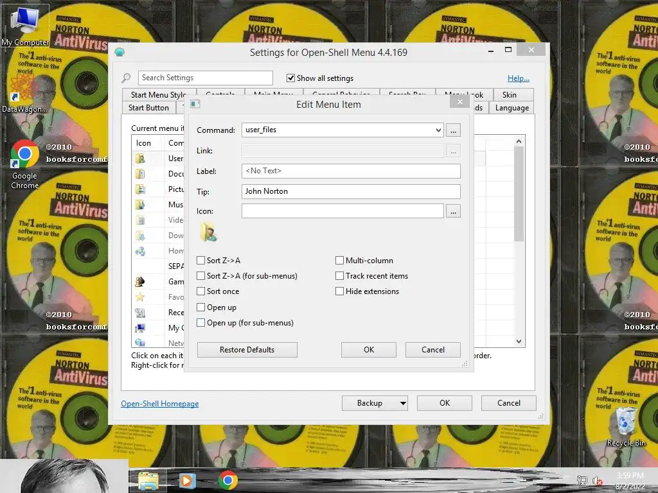658x493 pixels.
Task: Launch Google Chrome from the desktop
Action: point(24,165)
